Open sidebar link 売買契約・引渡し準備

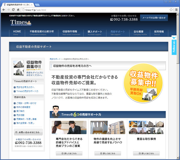[26, 119]
